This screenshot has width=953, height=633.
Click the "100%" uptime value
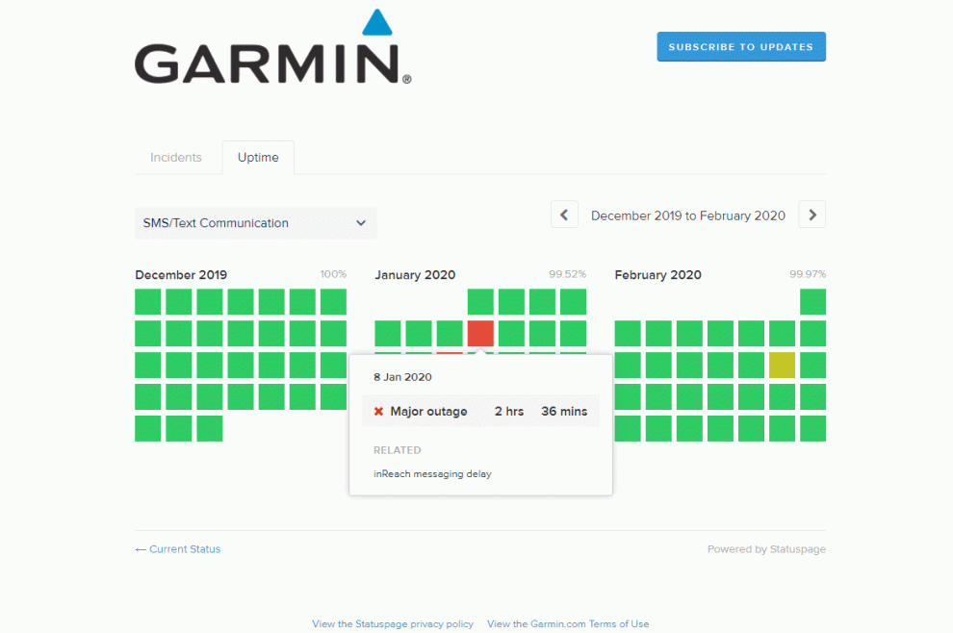coord(333,274)
